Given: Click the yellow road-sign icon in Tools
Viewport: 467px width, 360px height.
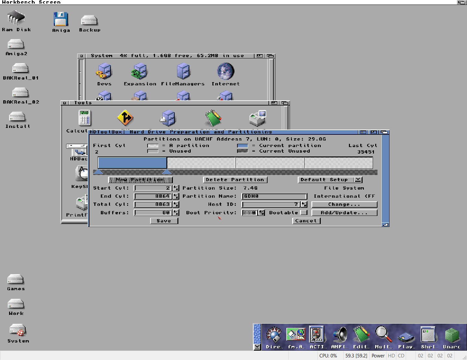Looking at the screenshot, I should click(125, 118).
